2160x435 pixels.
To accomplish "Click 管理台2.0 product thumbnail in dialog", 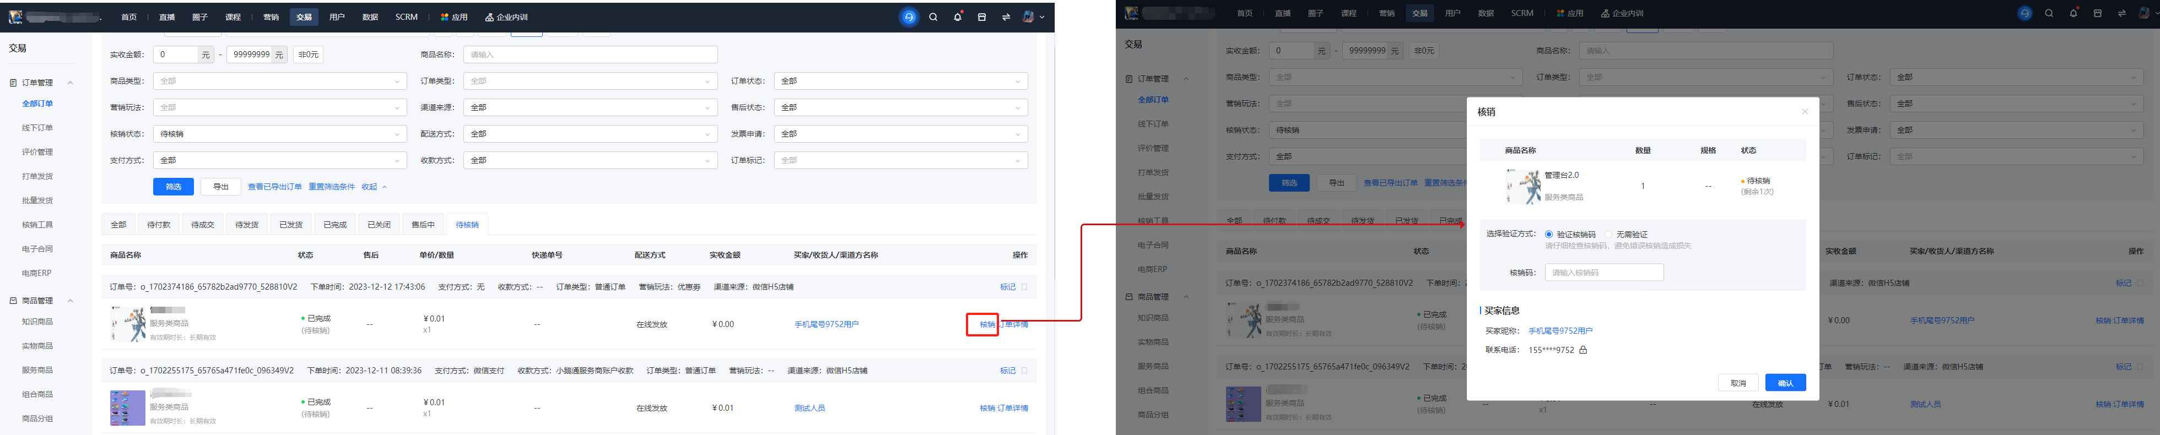I will pos(1522,186).
